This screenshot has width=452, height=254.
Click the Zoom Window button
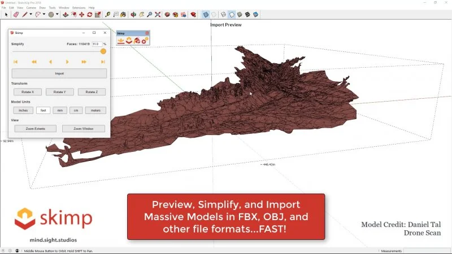[x=83, y=129]
